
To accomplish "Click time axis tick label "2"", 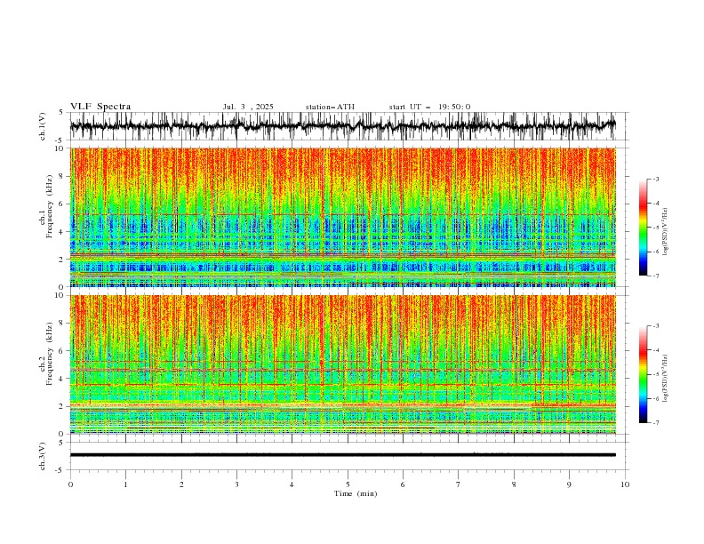I will click(x=181, y=484).
